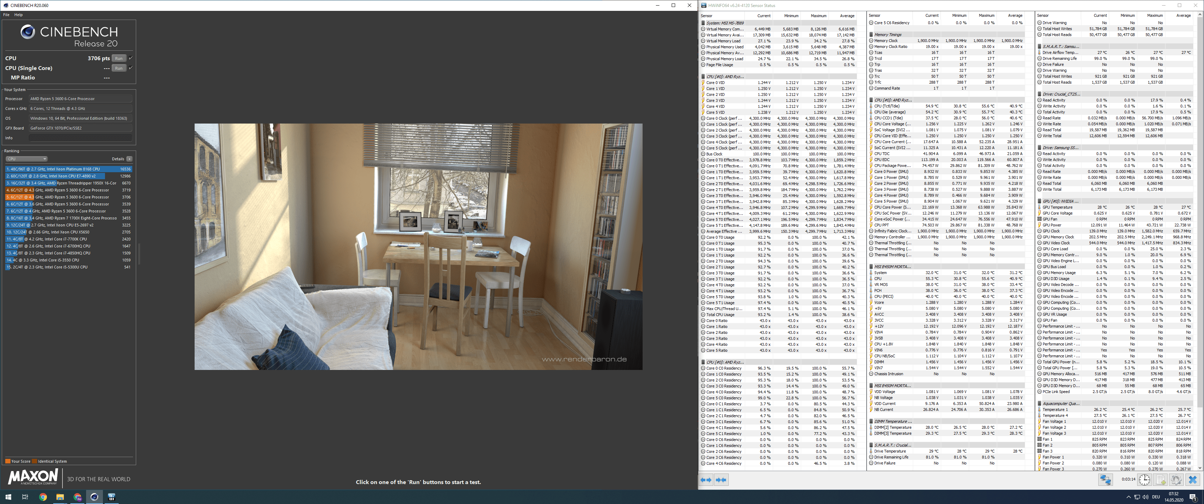The image size is (1204, 504).
Task: Click the Info input field in Your System
Action: (x=80, y=138)
